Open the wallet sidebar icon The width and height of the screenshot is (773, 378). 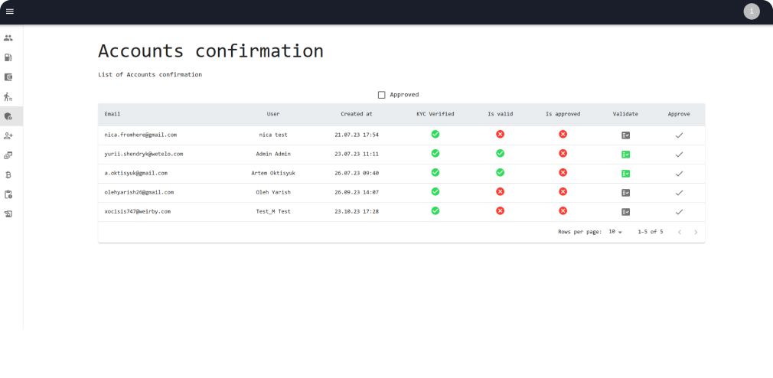pyautogui.click(x=8, y=77)
